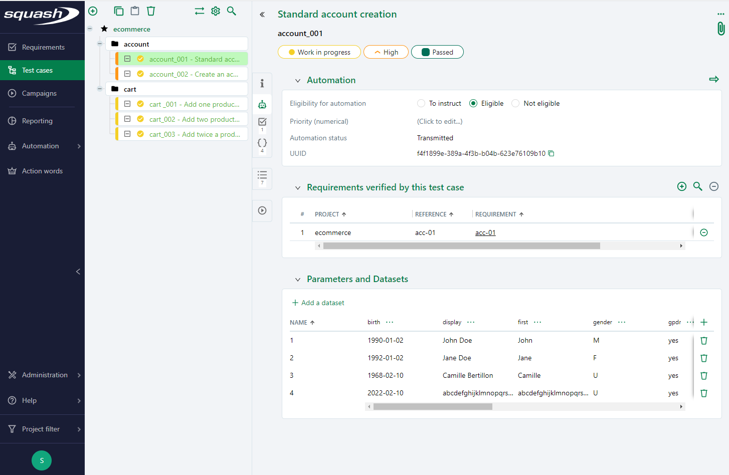
Task: Collapse the cart folder in tree
Action: coord(100,89)
